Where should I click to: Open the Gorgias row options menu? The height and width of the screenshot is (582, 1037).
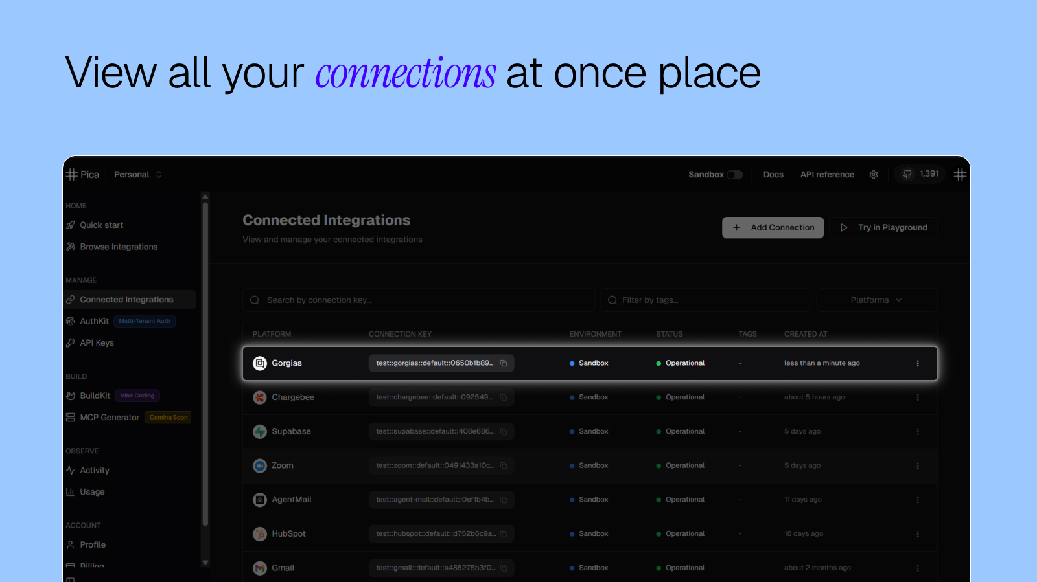(918, 363)
